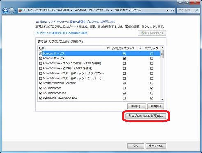Close the window with the X button
The height and width of the screenshot is (153, 202).
(195, 2)
